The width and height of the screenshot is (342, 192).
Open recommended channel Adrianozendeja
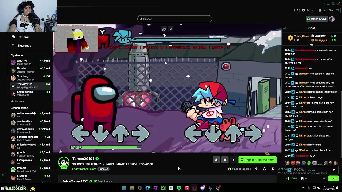pos(30,115)
